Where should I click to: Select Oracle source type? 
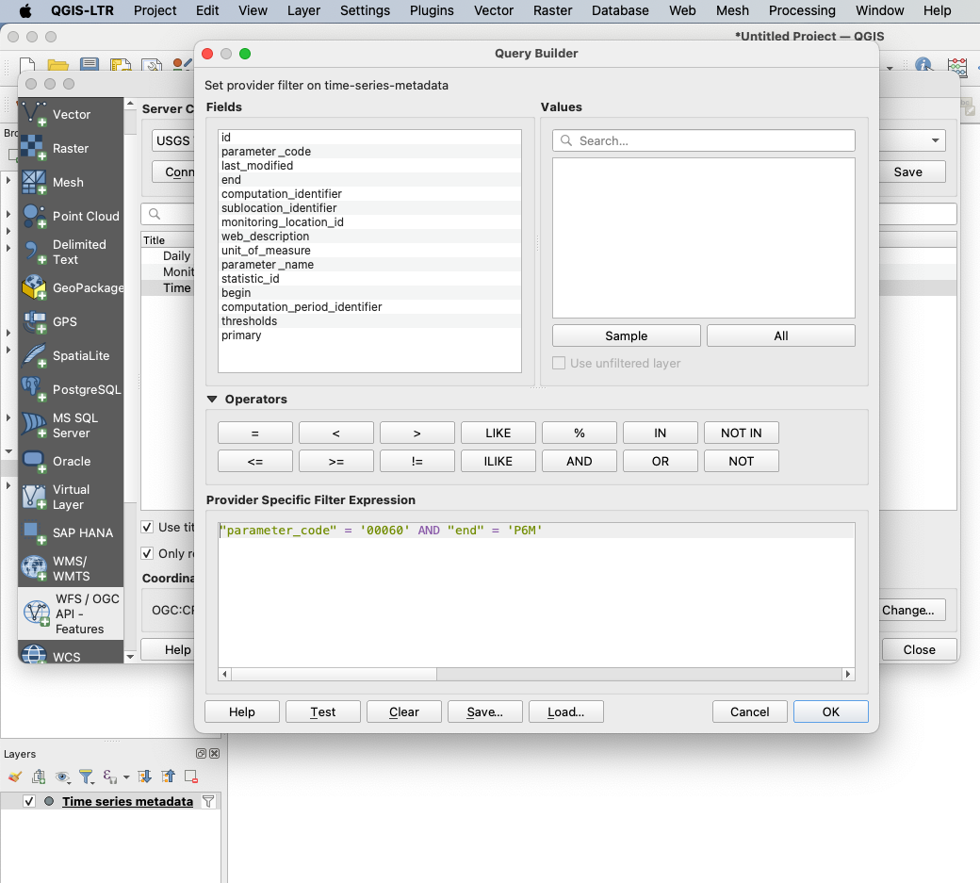point(71,461)
